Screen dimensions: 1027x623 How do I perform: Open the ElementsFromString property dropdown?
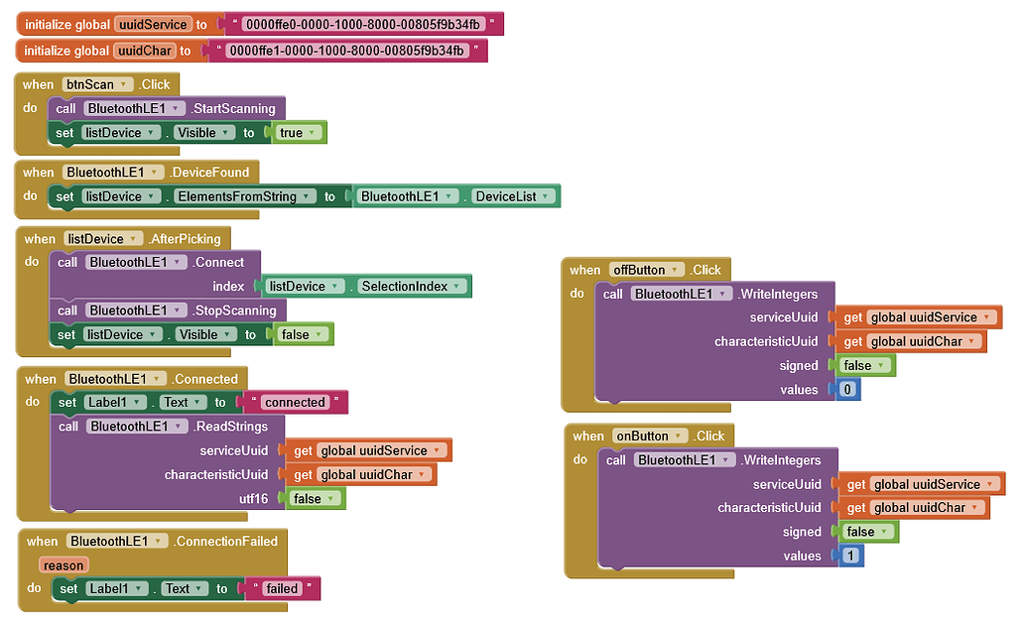[x=244, y=196]
